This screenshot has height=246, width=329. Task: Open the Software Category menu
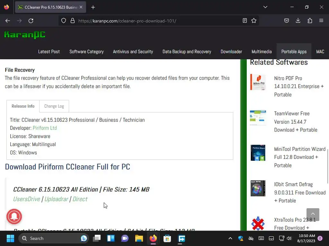(x=86, y=52)
